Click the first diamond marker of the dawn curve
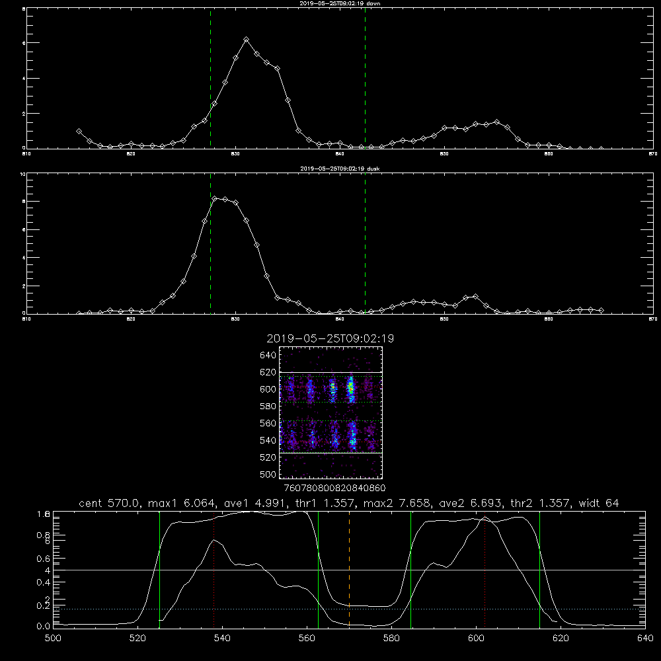The width and height of the screenshot is (661, 661). pos(79,132)
